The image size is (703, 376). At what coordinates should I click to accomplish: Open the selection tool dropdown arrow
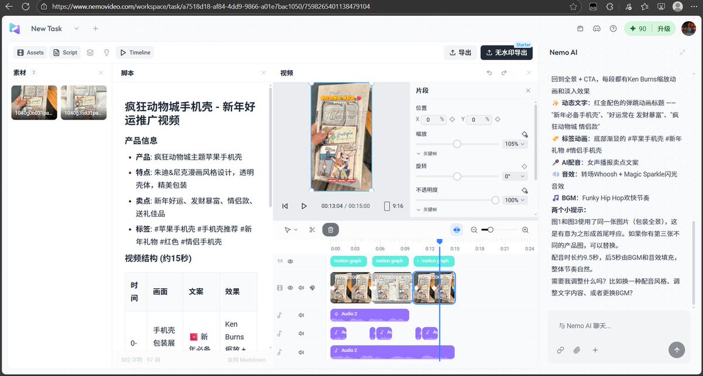tap(296, 230)
